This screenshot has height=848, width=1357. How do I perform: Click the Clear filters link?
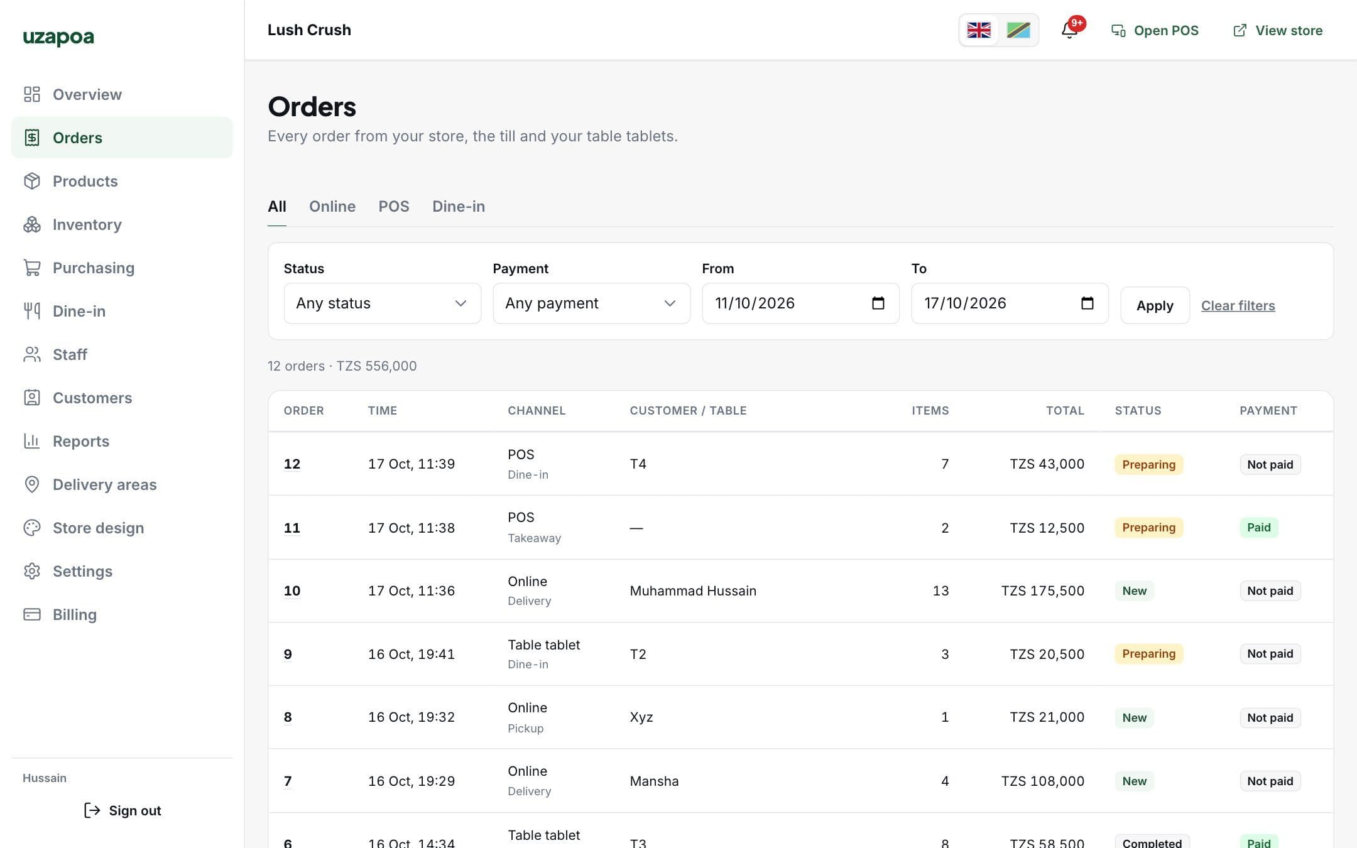click(x=1238, y=306)
